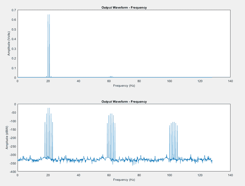Select the 'Amplitude (dBW)' y-axis label
This screenshot has width=245, height=186.
point(7,138)
